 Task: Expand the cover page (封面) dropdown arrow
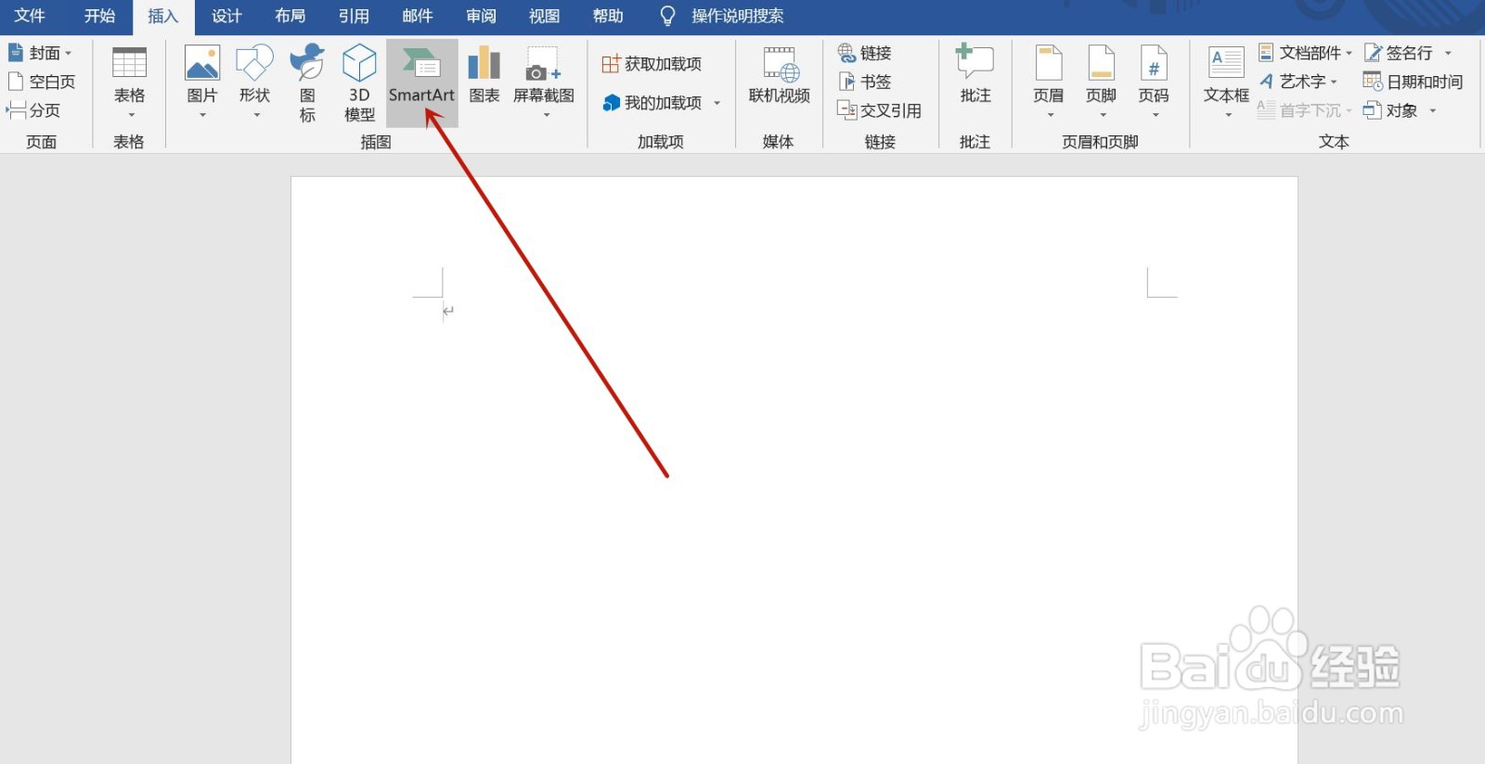click(69, 54)
